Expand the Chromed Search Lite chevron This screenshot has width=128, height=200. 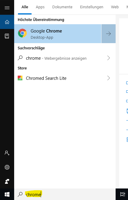tap(109, 78)
